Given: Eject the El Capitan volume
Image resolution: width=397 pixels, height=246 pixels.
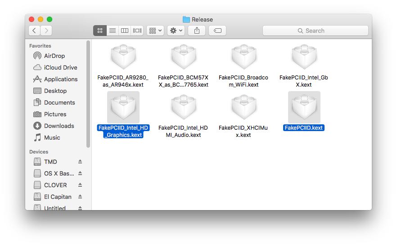Looking at the screenshot, I should 80,197.
